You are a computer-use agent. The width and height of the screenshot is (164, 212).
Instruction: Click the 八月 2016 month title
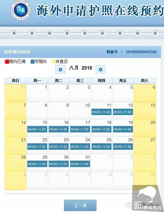point(80,68)
